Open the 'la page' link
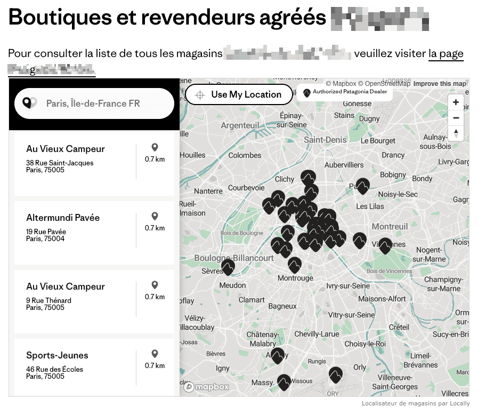The width and height of the screenshot is (486, 415). point(447,53)
